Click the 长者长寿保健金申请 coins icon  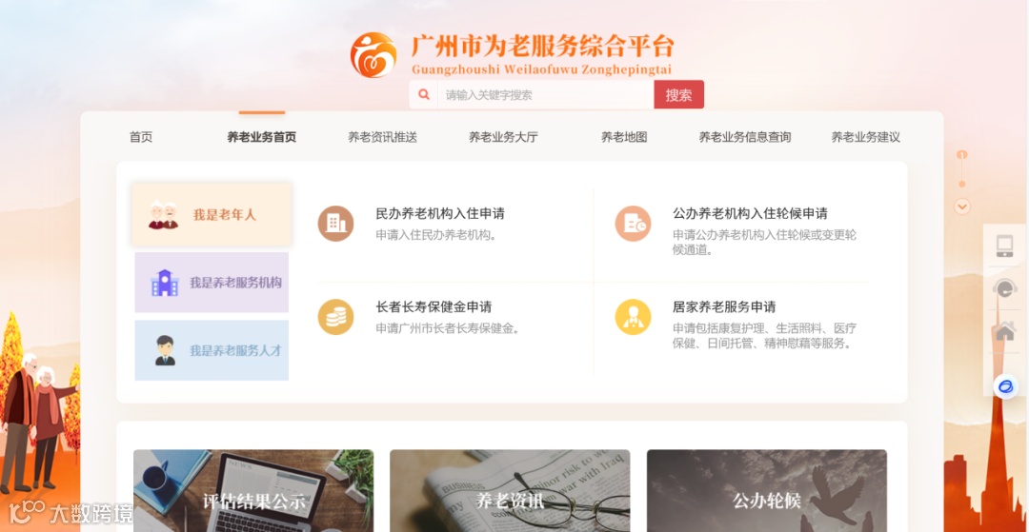tap(335, 317)
